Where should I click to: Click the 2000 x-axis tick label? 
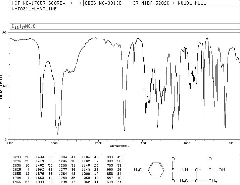98,143
